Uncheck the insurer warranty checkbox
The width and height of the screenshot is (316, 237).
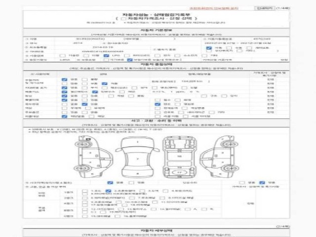pos(130,60)
